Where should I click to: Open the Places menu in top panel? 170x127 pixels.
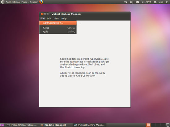pos(25,2)
